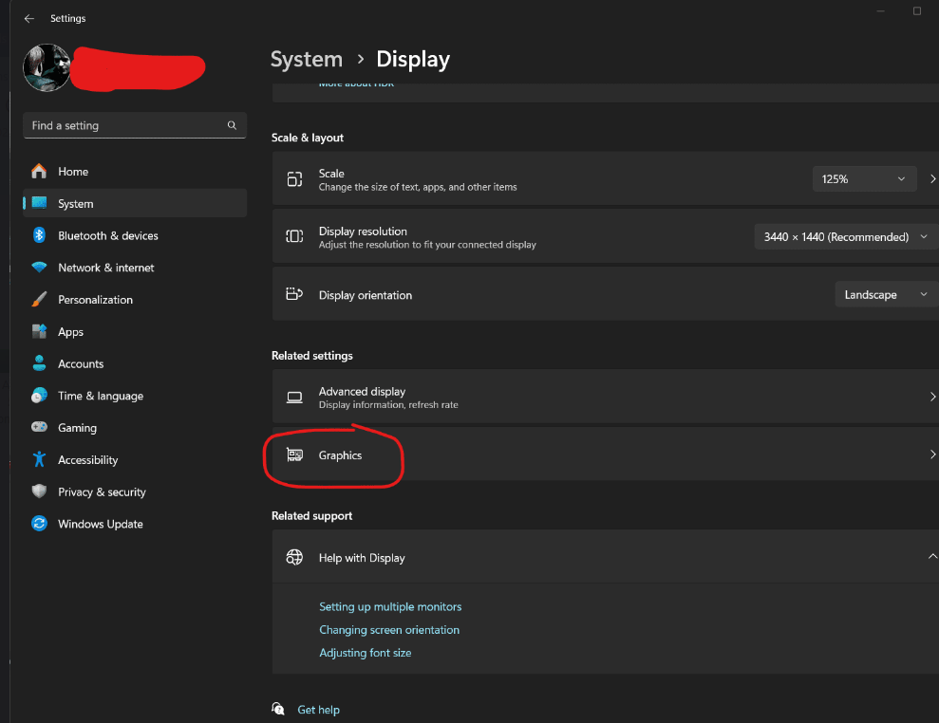
Task: Focus the Find a setting search box
Action: [x=123, y=125]
